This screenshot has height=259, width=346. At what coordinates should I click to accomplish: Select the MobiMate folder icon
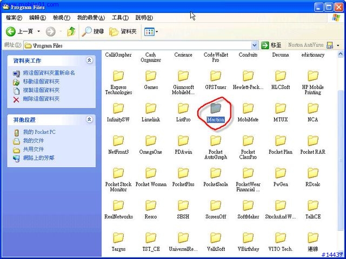pyautogui.click(x=248, y=108)
